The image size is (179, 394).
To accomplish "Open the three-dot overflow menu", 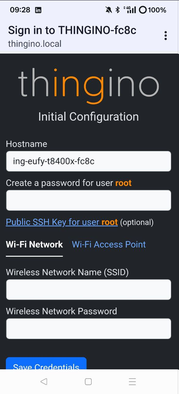I will 165,36.
